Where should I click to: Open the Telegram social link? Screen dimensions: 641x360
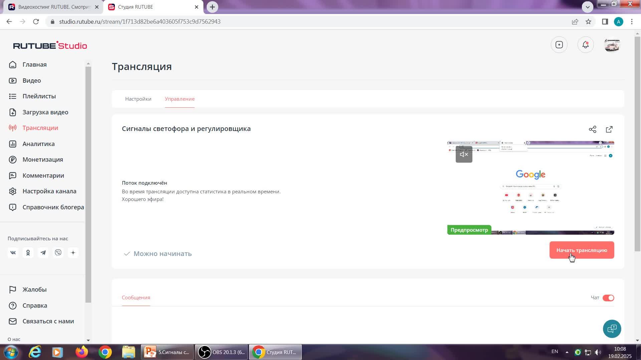click(43, 253)
